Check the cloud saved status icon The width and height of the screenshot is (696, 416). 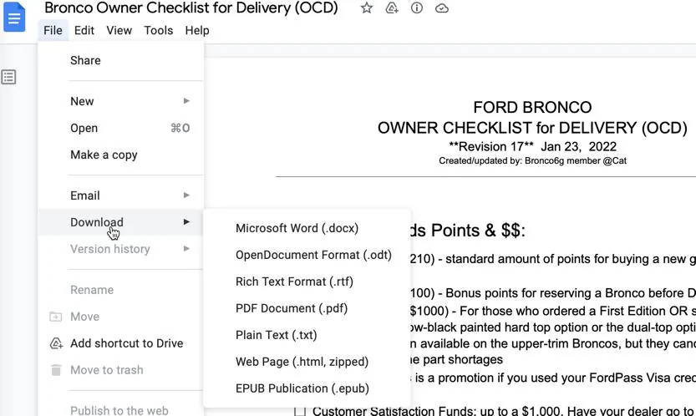click(x=442, y=8)
